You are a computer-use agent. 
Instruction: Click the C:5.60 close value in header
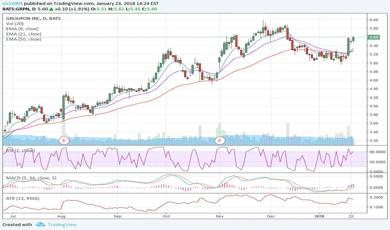coord(149,9)
